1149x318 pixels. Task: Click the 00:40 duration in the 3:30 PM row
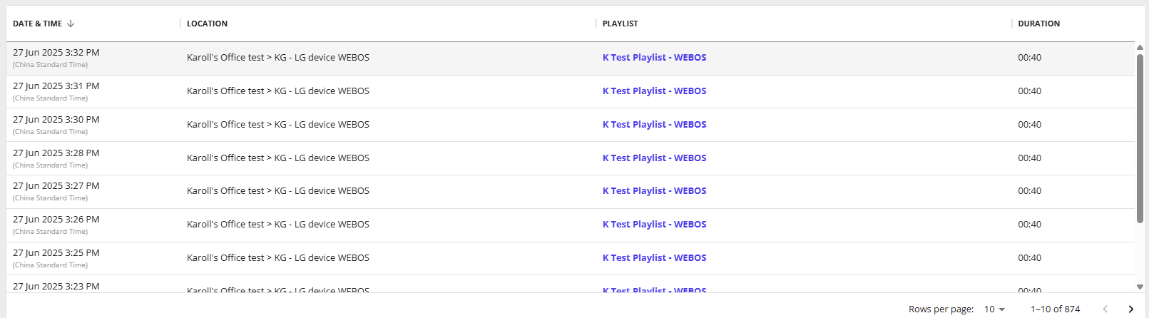tap(1029, 124)
